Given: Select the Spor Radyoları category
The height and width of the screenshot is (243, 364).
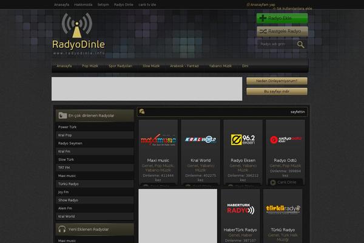Looking at the screenshot, I should 121,66.
